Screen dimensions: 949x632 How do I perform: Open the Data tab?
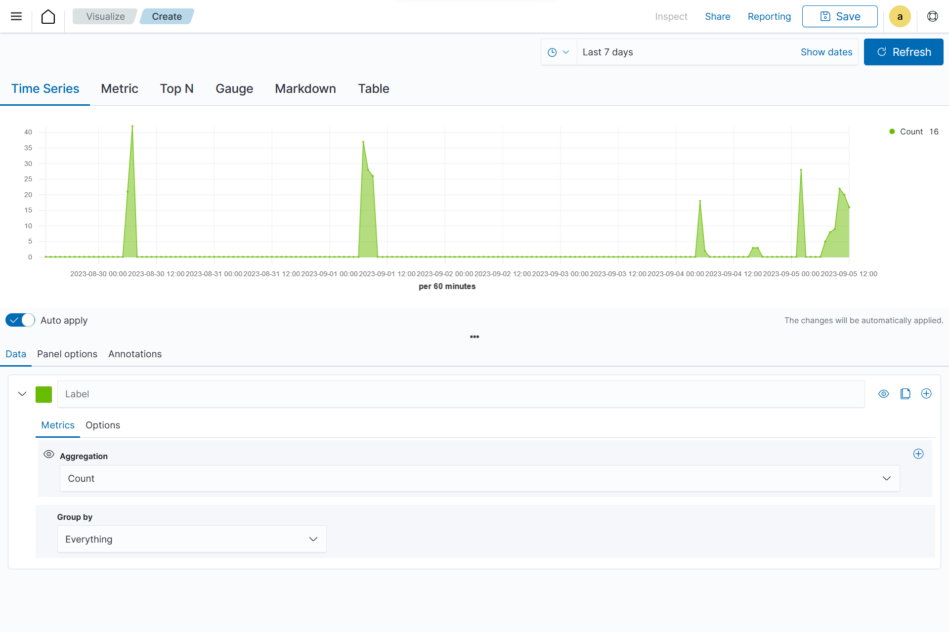(x=16, y=354)
